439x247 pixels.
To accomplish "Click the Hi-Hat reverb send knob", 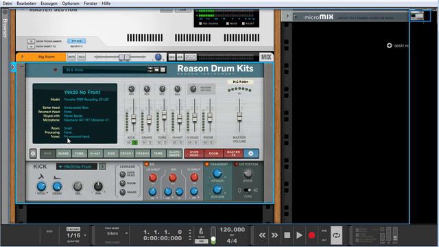I will coord(178,89).
